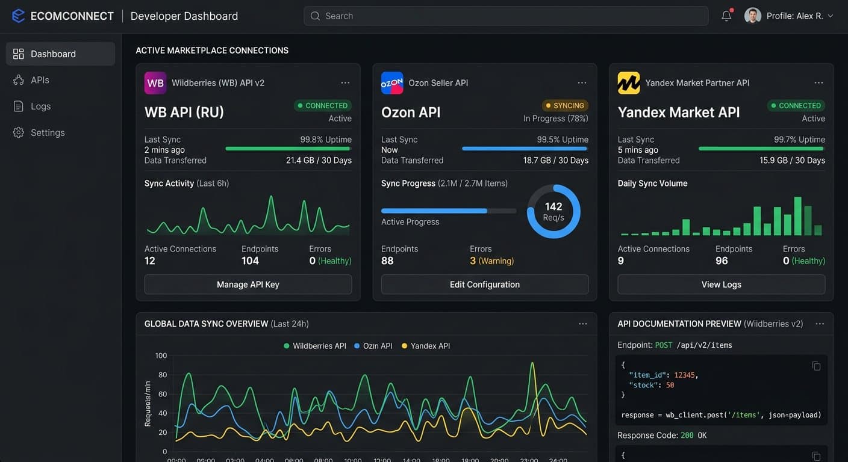Viewport: 848px width, 462px height.
Task: Open Dashboard in the sidebar
Action: [60, 54]
